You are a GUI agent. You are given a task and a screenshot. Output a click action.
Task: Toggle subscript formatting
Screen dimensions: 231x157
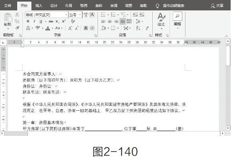pos(57,22)
